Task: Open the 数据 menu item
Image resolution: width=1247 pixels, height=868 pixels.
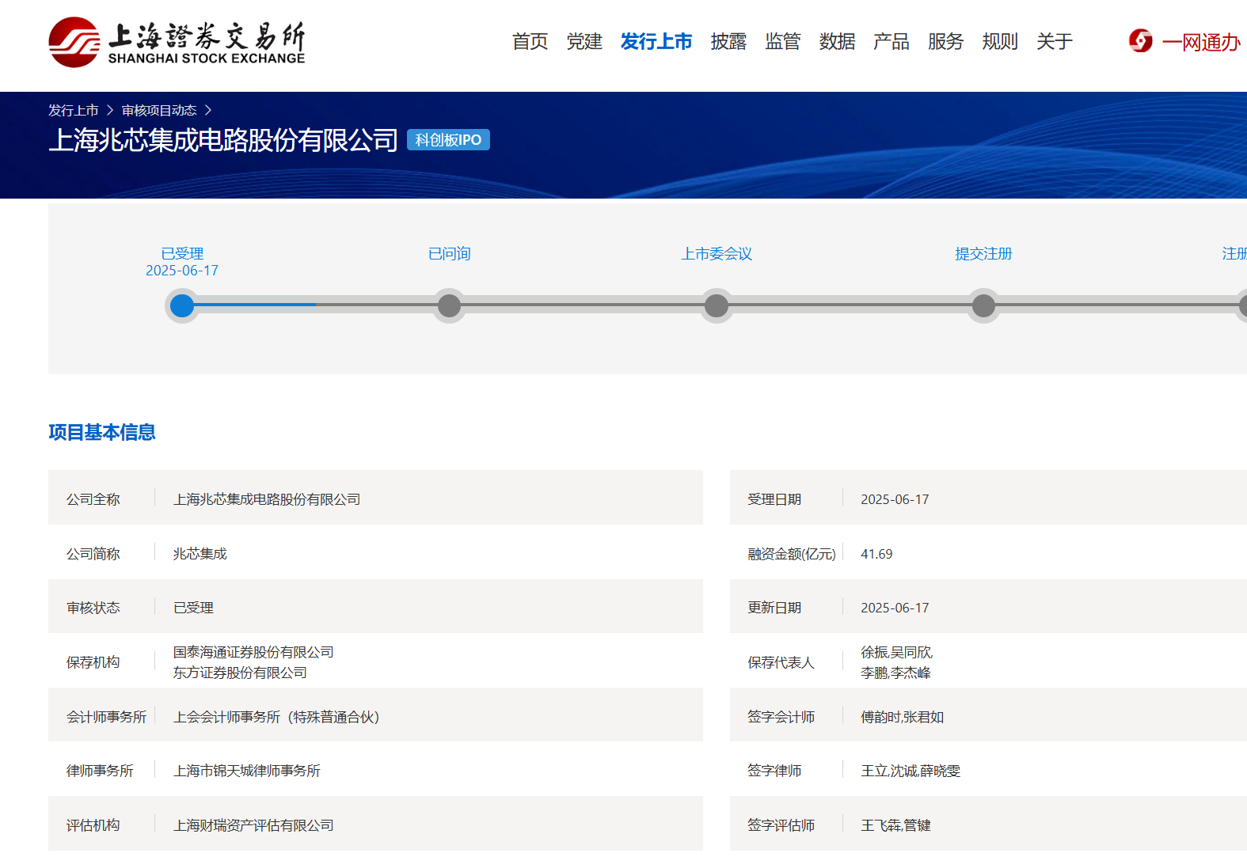Action: (x=837, y=42)
